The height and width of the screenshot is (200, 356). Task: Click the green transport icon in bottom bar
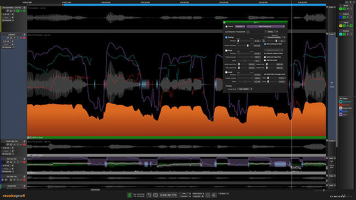(x=129, y=195)
